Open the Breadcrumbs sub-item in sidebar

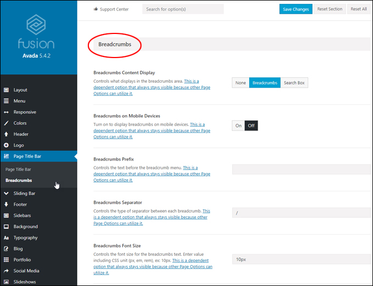19,180
